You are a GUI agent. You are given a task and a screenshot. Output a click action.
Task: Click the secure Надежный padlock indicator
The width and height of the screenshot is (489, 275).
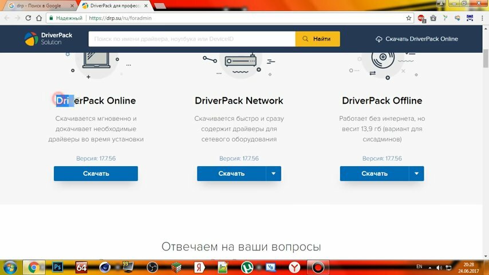coord(66,18)
